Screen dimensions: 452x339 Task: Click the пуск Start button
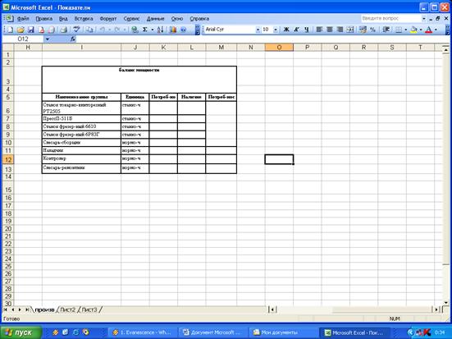(x=21, y=332)
